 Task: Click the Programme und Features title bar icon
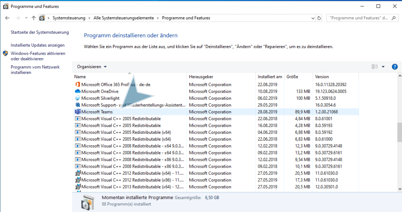point(5,6)
